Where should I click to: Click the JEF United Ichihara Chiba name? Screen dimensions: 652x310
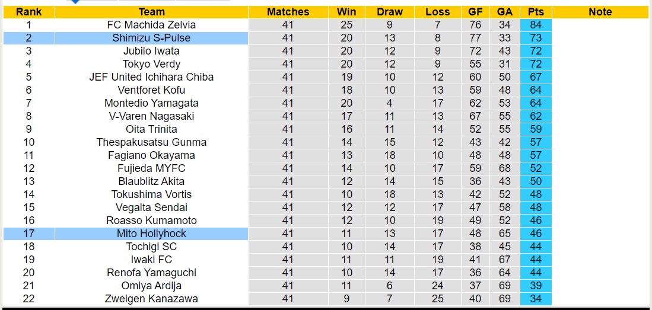pos(151,77)
